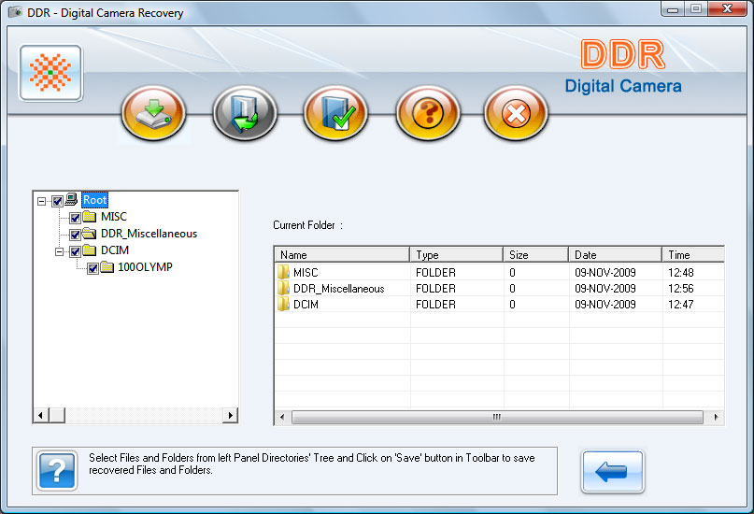Click the time 12:47 cell
This screenshot has height=514, width=754.
click(681, 305)
